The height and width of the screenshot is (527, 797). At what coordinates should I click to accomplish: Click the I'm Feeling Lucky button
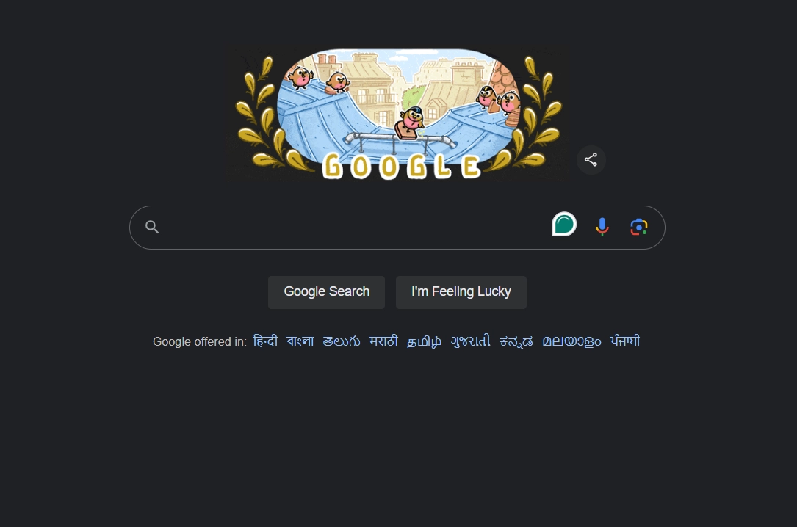pyautogui.click(x=461, y=292)
